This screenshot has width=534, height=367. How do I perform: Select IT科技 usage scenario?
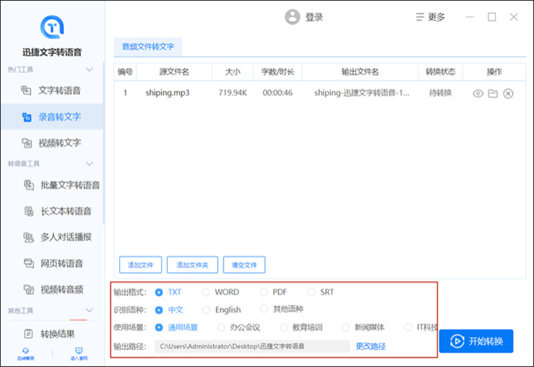tap(408, 327)
